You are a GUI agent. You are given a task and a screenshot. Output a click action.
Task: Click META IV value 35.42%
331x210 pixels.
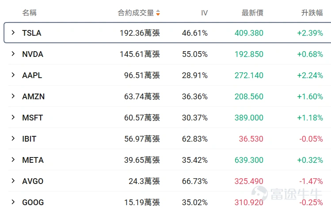[195, 160]
